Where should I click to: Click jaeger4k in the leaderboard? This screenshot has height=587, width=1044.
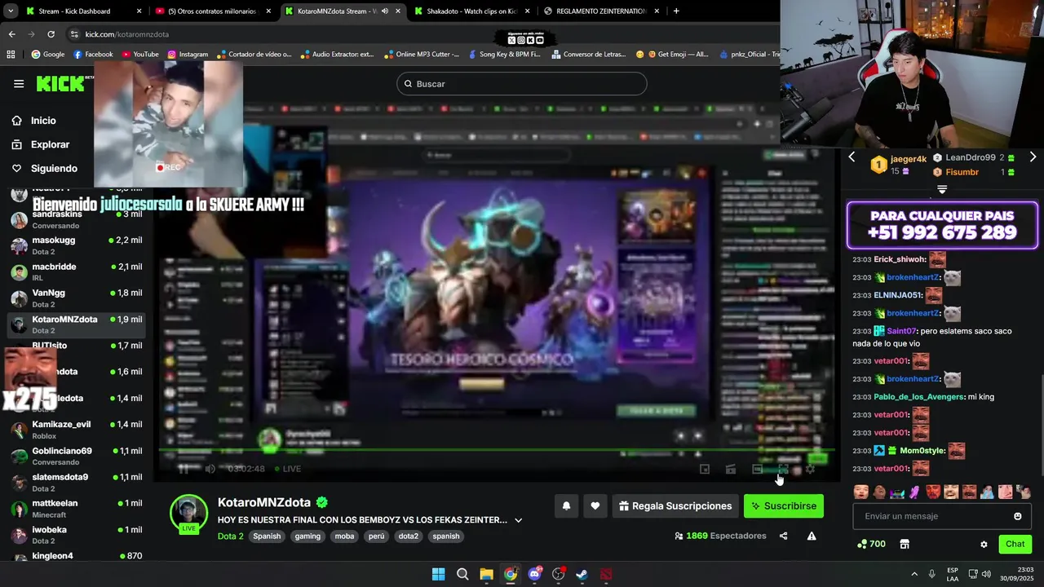click(909, 159)
